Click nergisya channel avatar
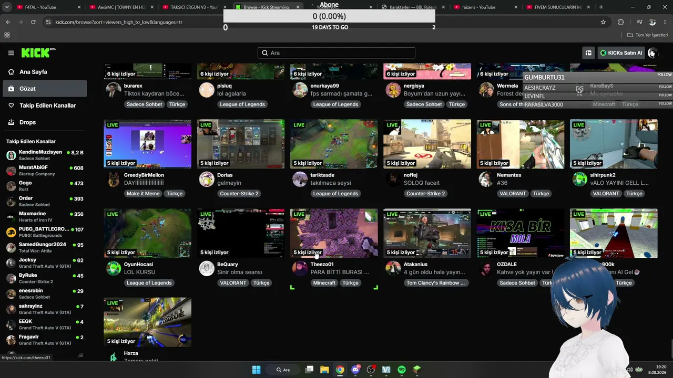 pyautogui.click(x=393, y=90)
